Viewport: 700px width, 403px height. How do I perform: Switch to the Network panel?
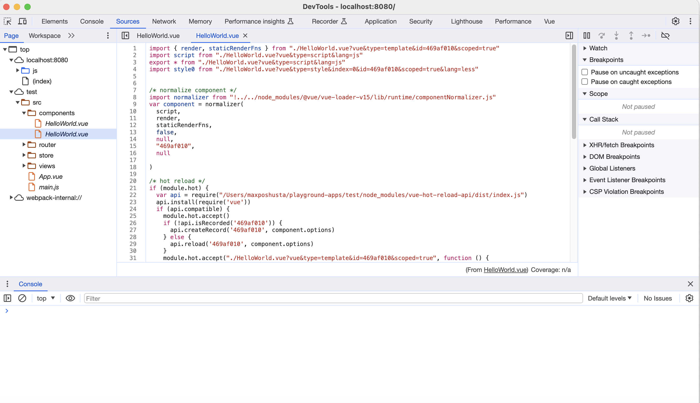(x=164, y=21)
